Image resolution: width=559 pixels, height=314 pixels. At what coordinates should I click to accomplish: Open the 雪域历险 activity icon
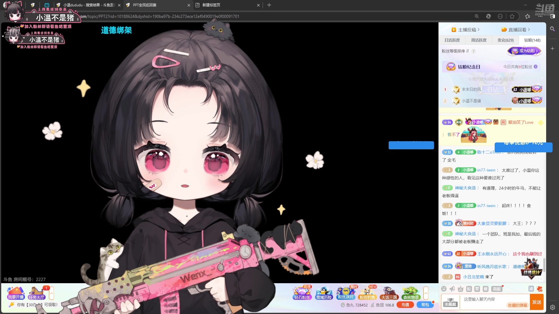tap(324, 293)
